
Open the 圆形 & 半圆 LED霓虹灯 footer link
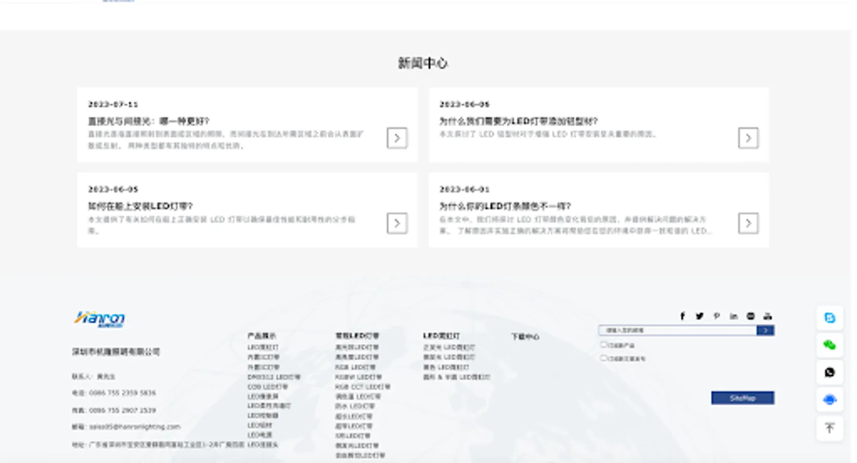457,377
